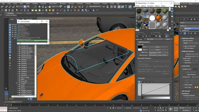Hide the glass1 object via eye icon
Screen dimensions: 199x112
tap(18, 79)
